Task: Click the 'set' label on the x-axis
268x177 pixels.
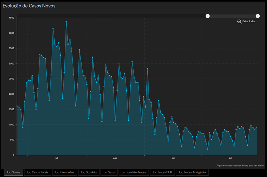Action: (173, 158)
